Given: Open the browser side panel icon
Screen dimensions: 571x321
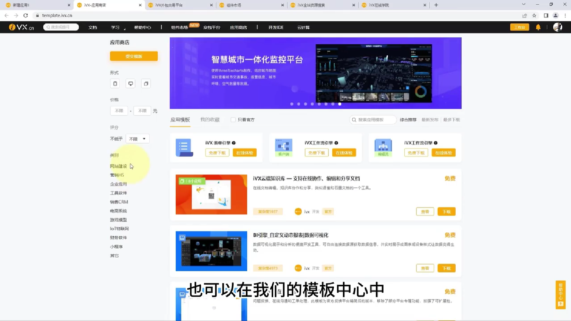Looking at the screenshot, I should 546,15.
